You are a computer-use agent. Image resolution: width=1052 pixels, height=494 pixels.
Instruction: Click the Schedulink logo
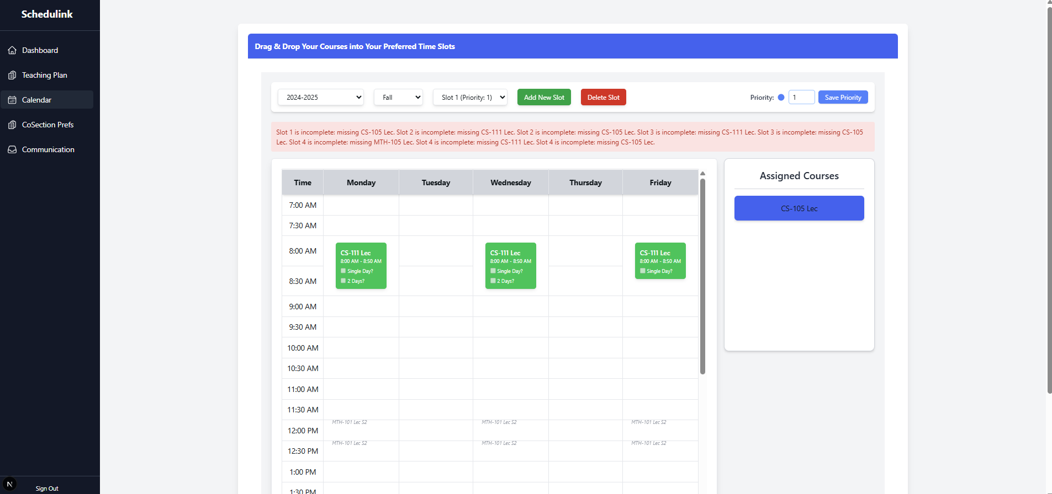47,14
